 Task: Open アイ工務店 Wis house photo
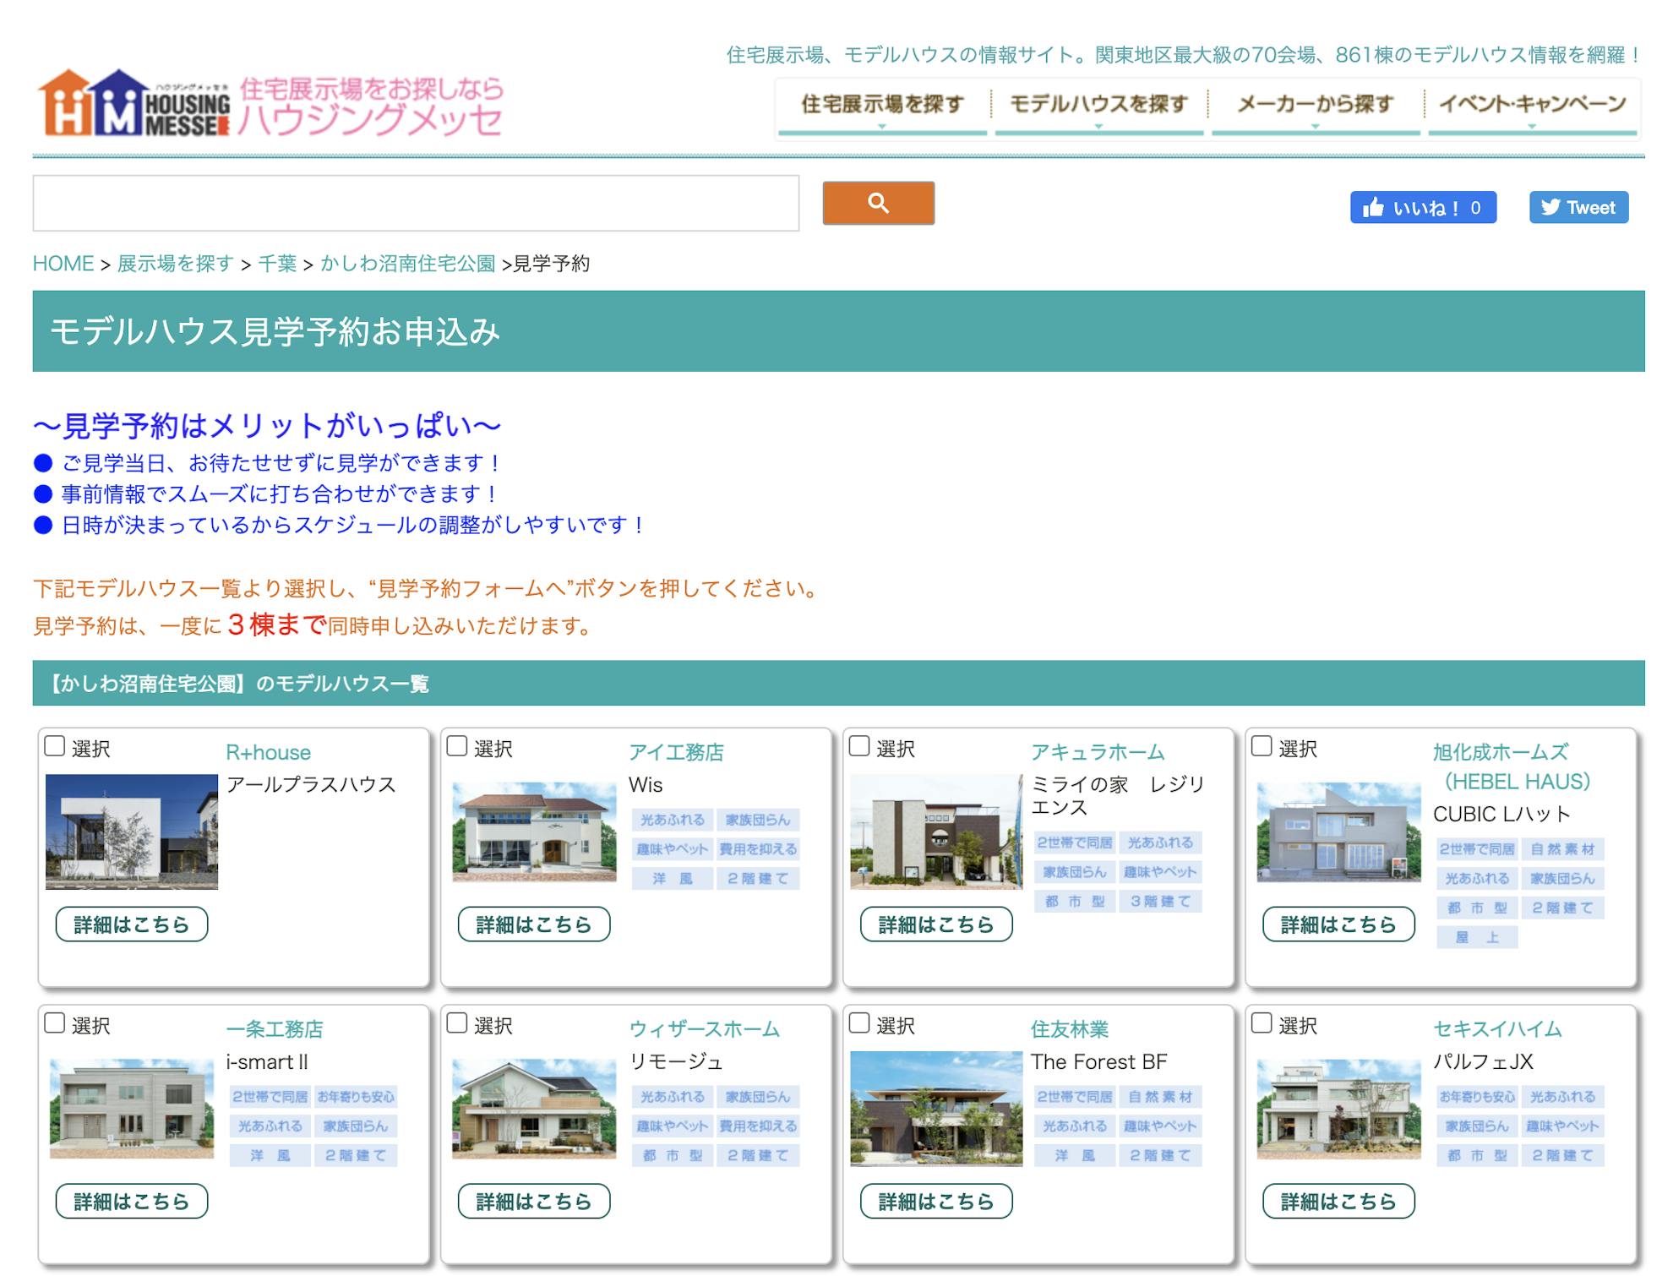coord(534,832)
